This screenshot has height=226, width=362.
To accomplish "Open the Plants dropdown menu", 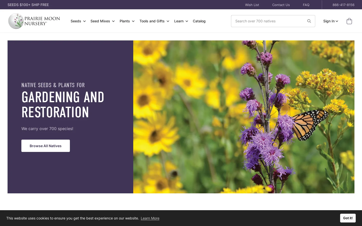I will (x=127, y=21).
